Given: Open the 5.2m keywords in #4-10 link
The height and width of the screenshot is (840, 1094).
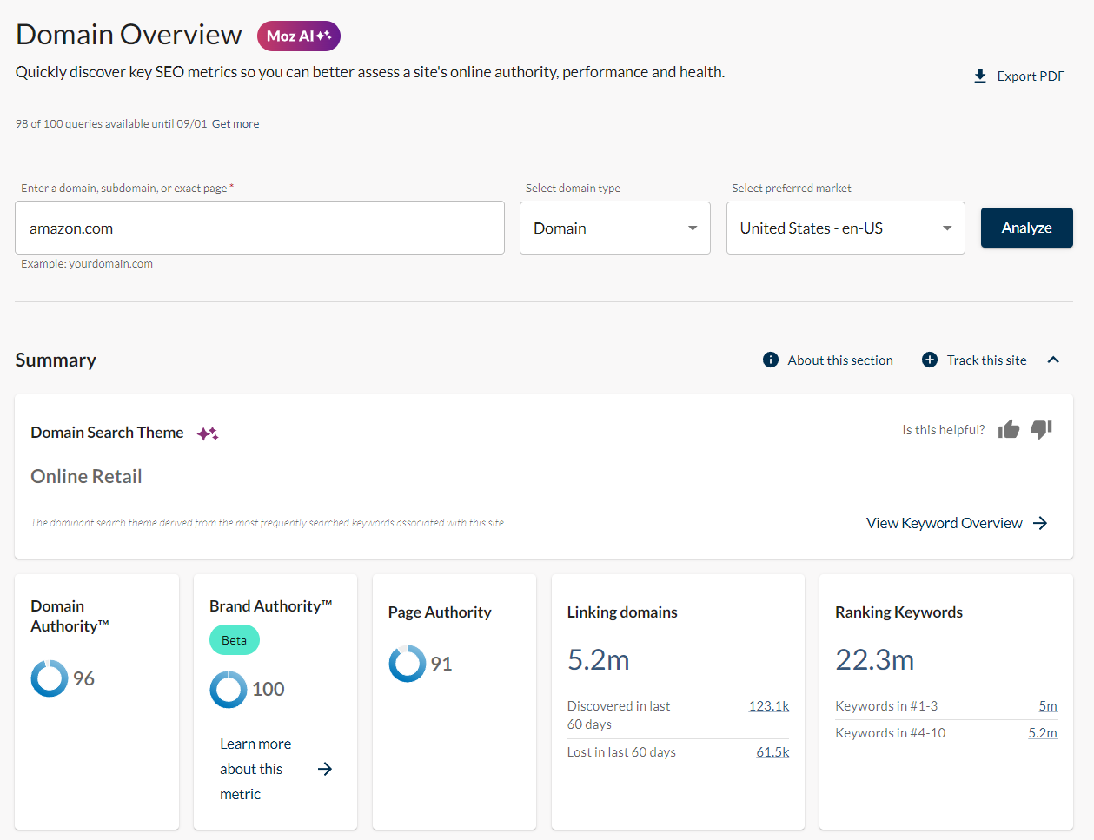Looking at the screenshot, I should [1043, 733].
